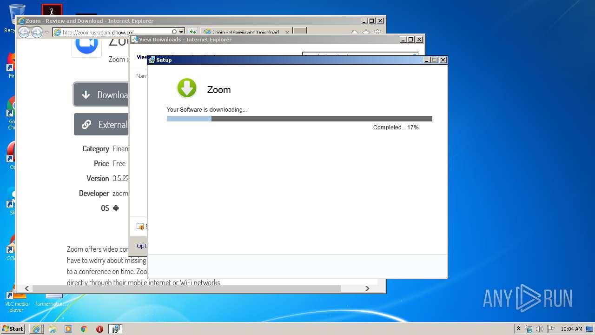Click the Zoom camera logo on the webpage
The width and height of the screenshot is (595, 335).
[x=86, y=44]
